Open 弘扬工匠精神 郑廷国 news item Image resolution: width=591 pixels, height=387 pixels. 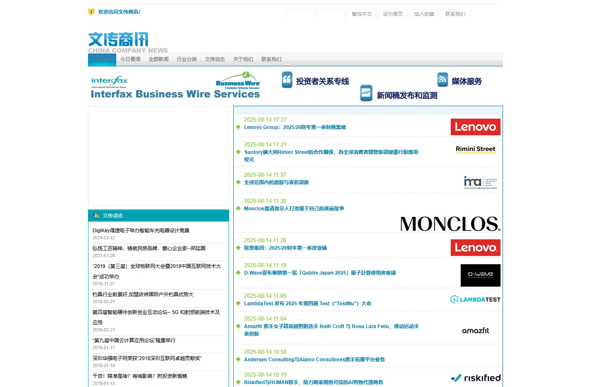[149, 248]
